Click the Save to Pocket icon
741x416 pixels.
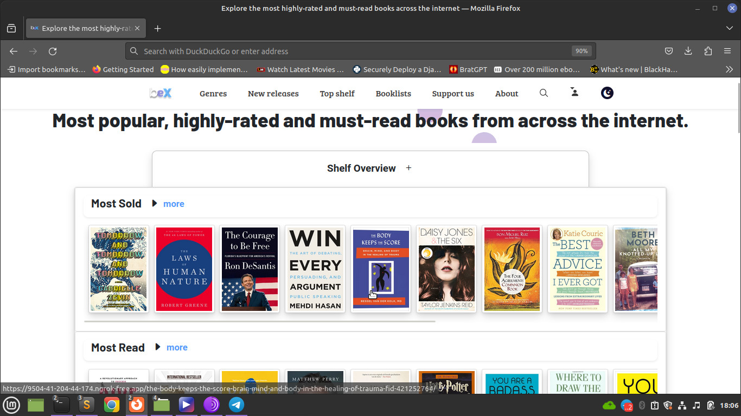point(669,51)
